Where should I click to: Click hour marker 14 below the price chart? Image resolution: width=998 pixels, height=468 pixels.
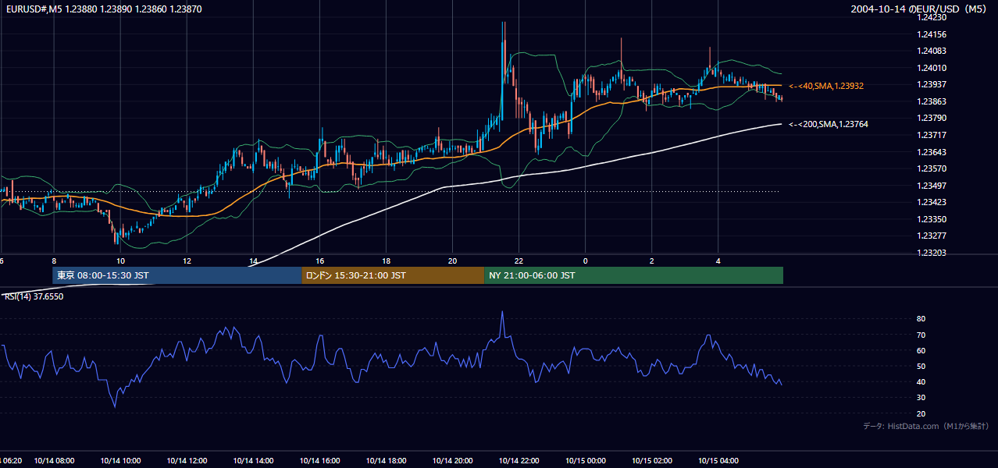click(253, 261)
